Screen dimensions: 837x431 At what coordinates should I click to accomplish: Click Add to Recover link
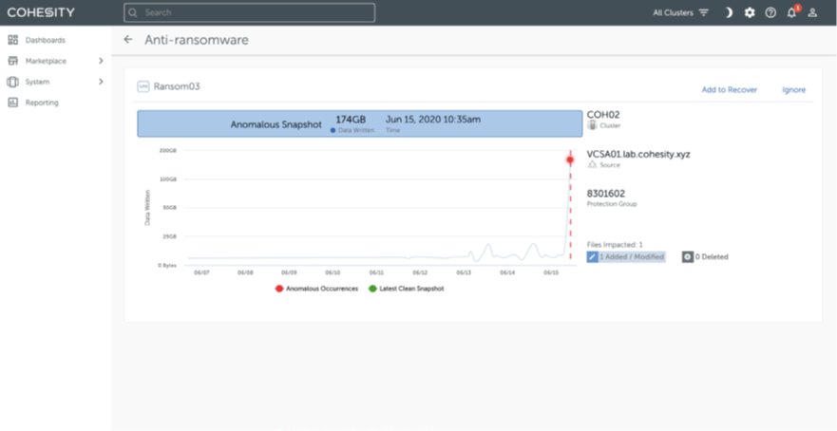730,90
